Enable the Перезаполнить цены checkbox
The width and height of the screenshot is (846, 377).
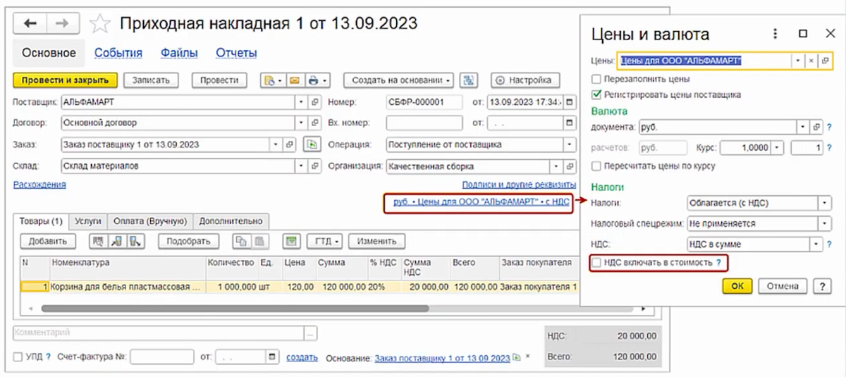coord(596,79)
